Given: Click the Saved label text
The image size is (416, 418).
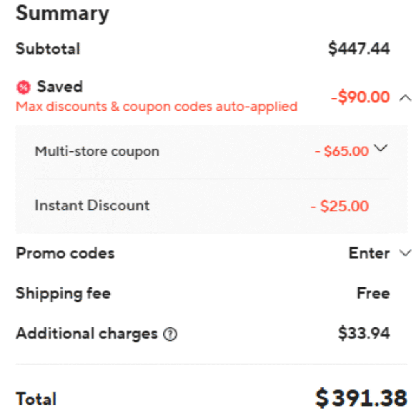Looking at the screenshot, I should [60, 87].
